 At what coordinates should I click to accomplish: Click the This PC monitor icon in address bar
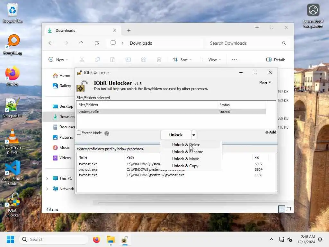[x=113, y=43]
